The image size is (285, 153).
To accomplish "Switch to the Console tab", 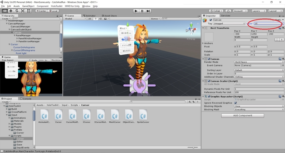I will 26,99.
